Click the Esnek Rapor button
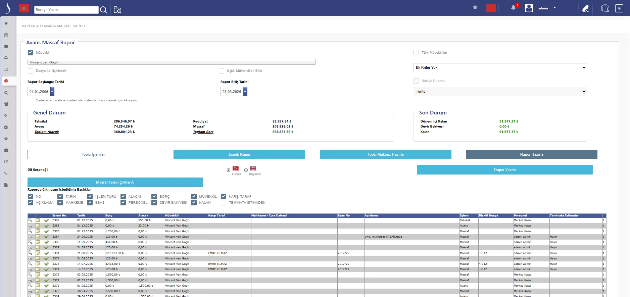630x297 pixels. [239, 154]
